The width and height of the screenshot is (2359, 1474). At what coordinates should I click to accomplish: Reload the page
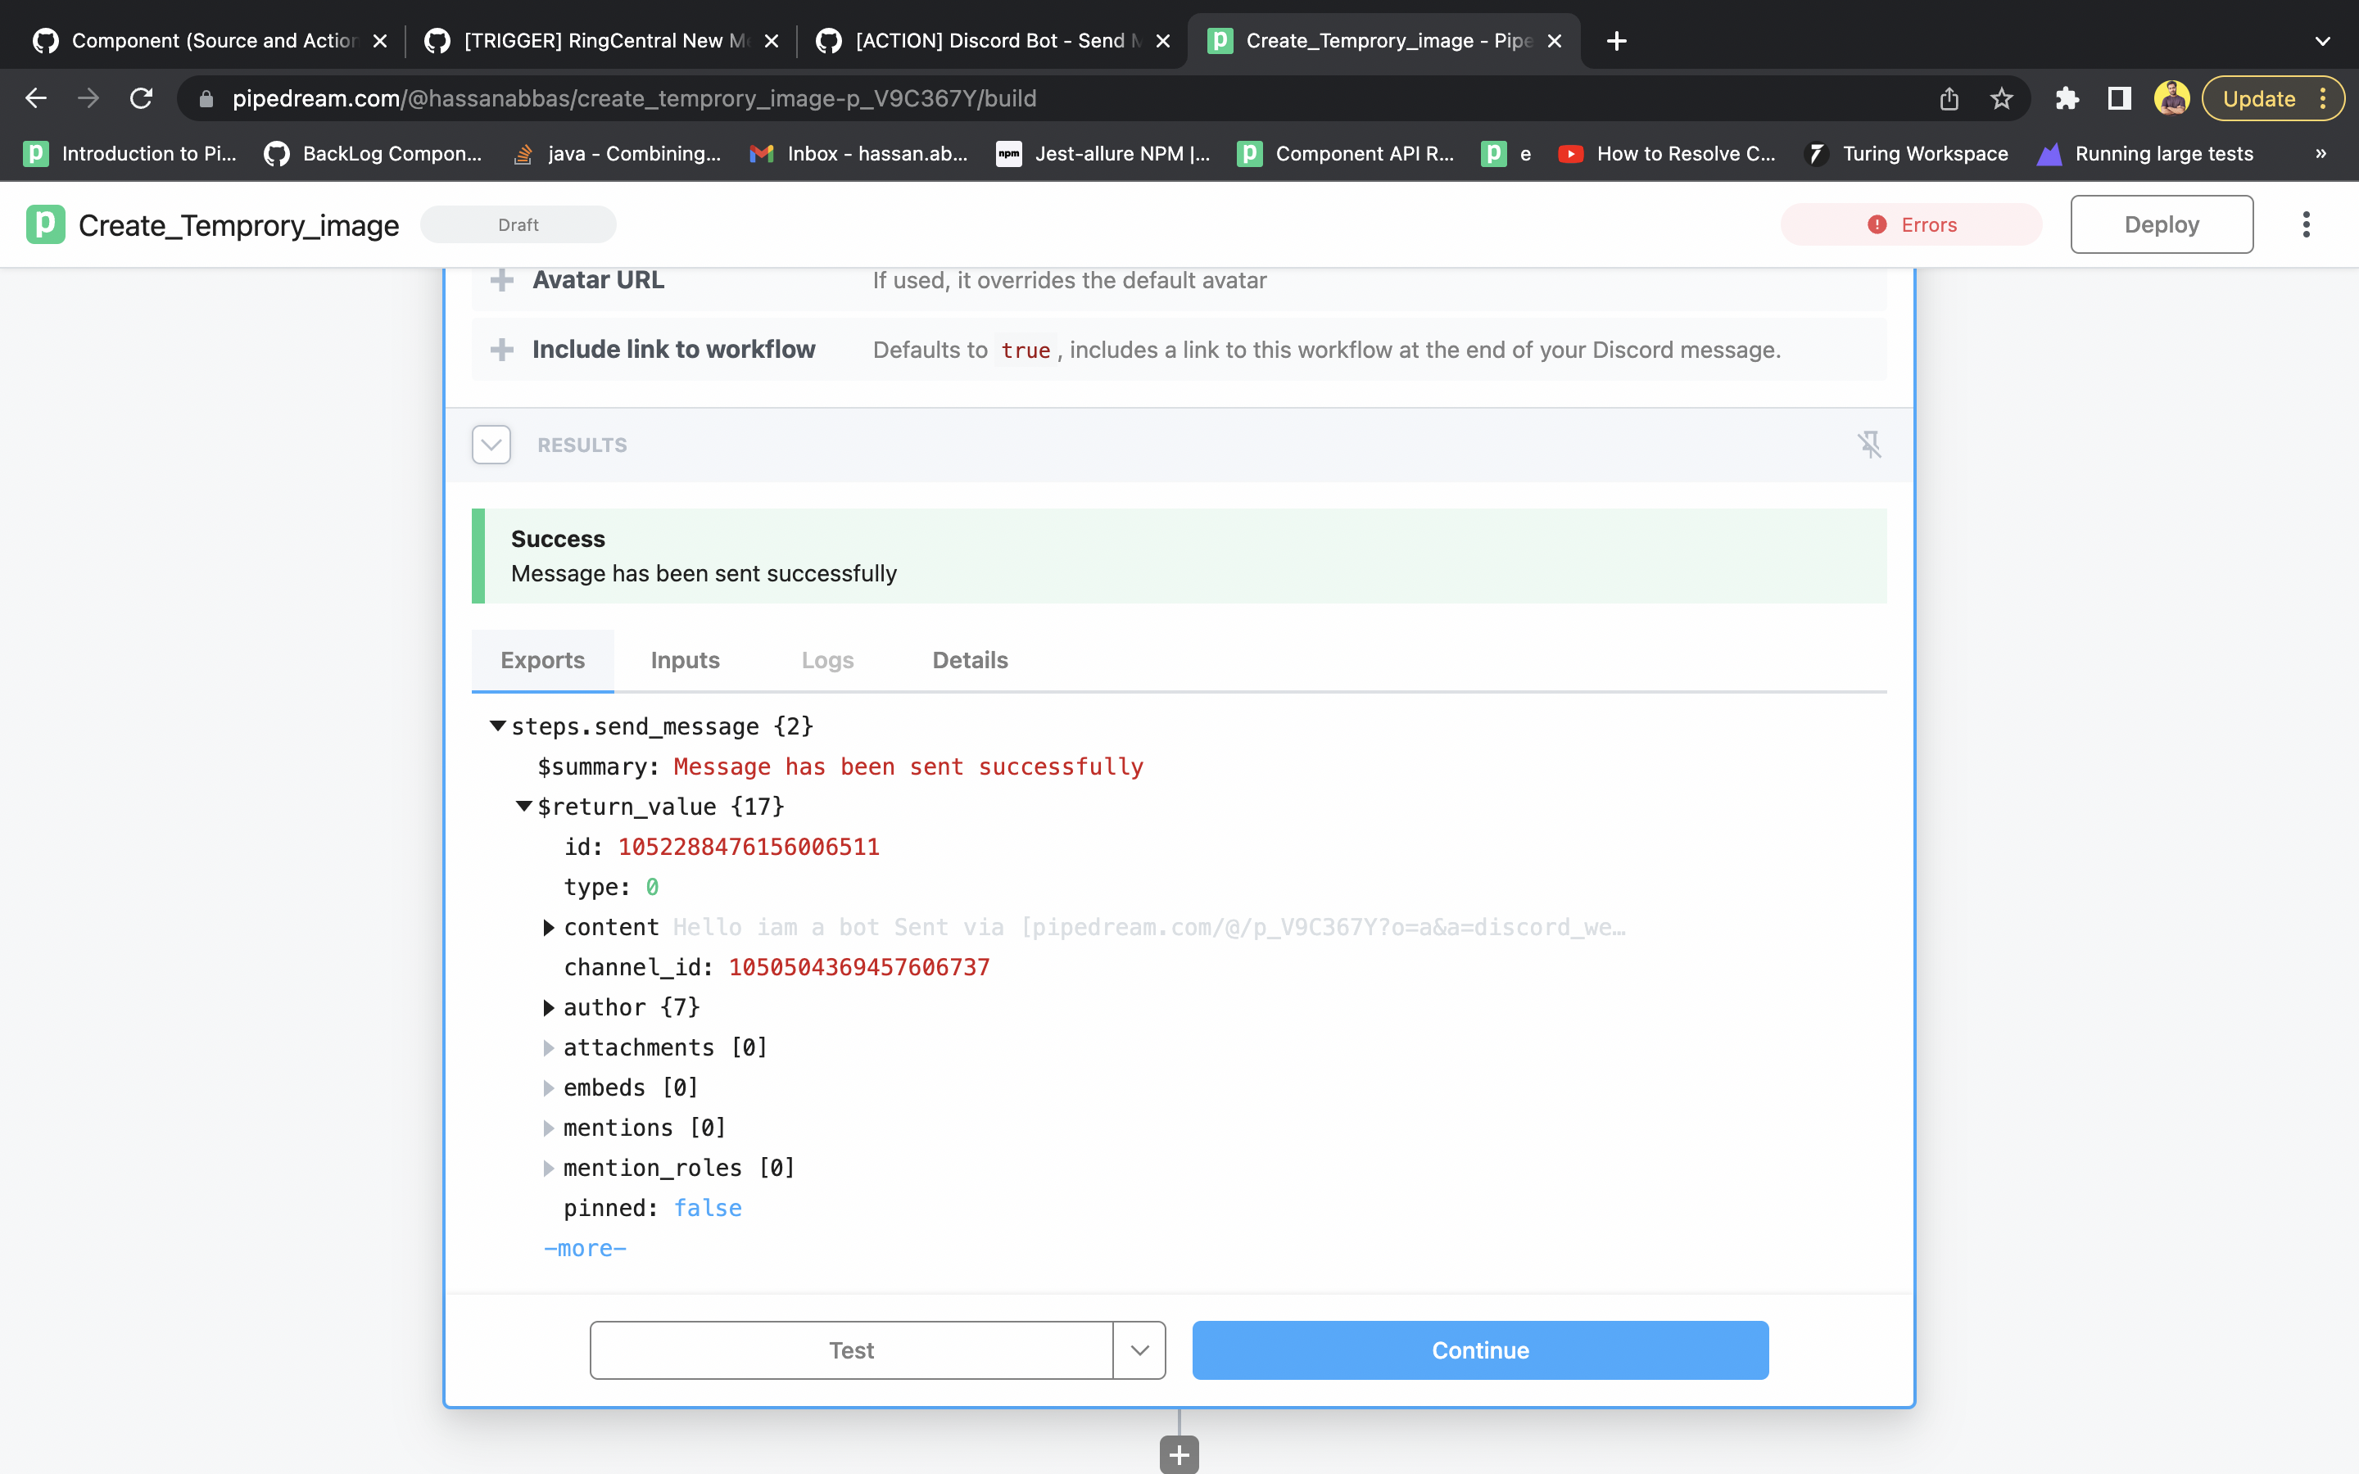[x=140, y=97]
